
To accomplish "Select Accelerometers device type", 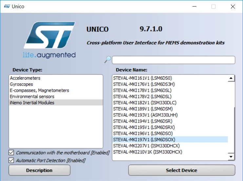I will point(56,78).
